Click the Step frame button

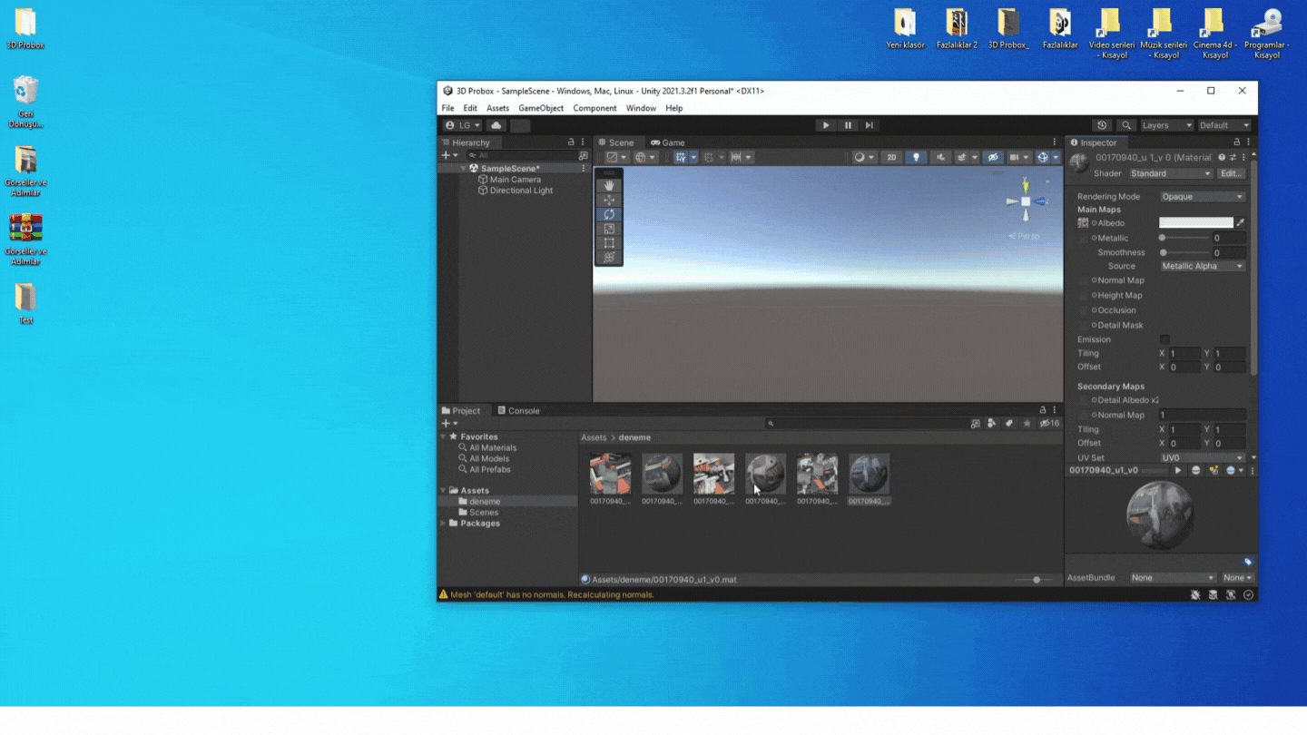coord(870,125)
